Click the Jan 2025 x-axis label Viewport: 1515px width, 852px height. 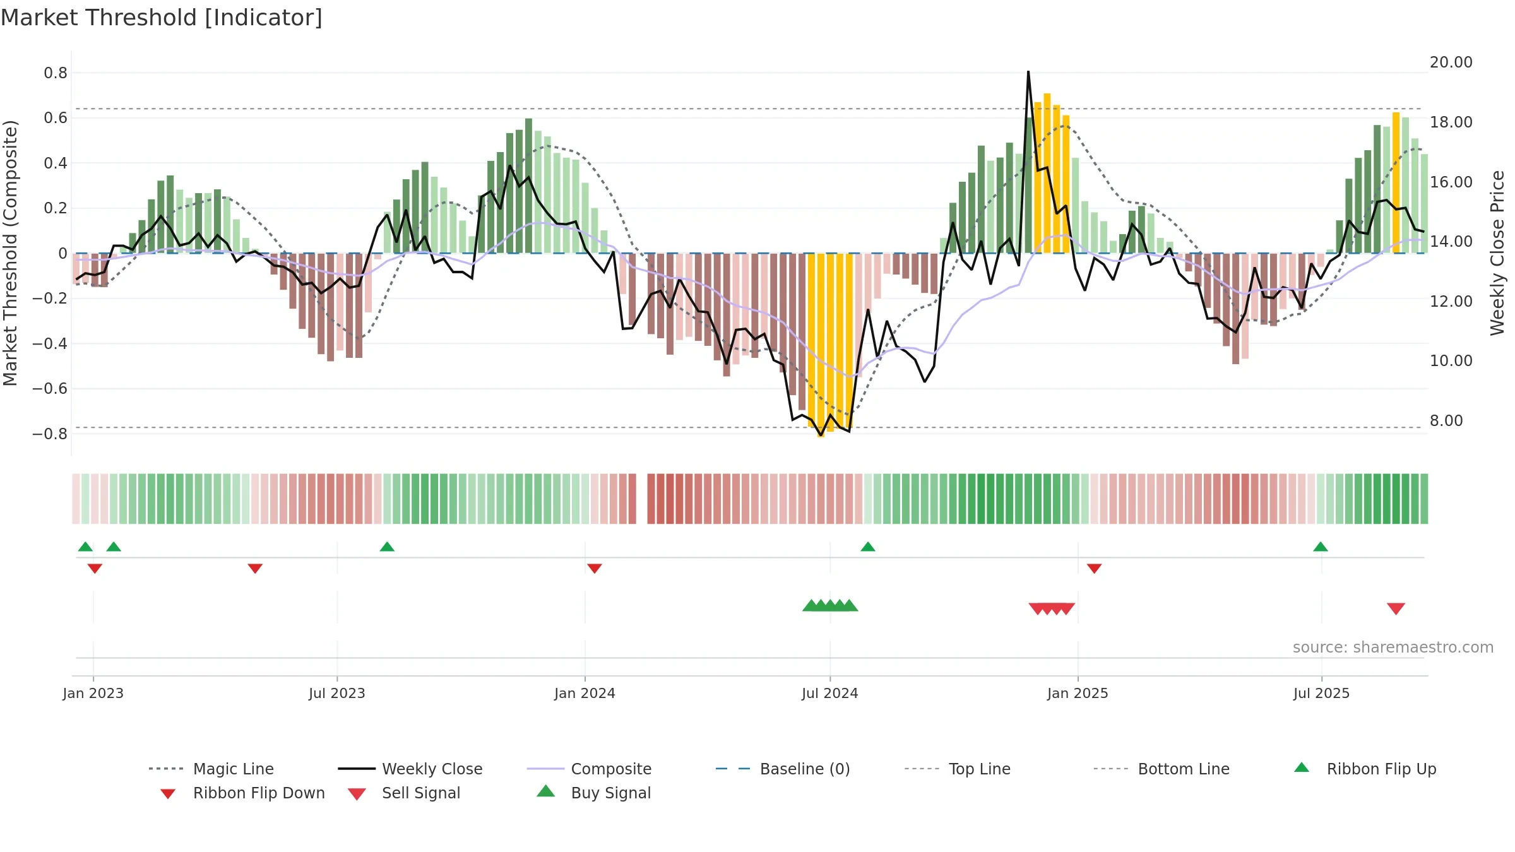pyautogui.click(x=1078, y=693)
